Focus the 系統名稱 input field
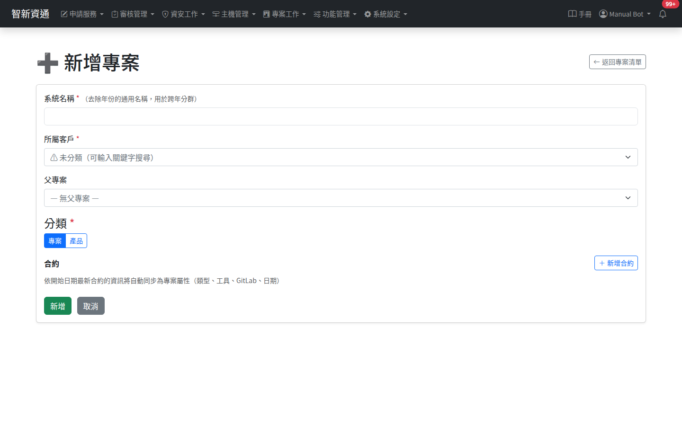 (341, 116)
